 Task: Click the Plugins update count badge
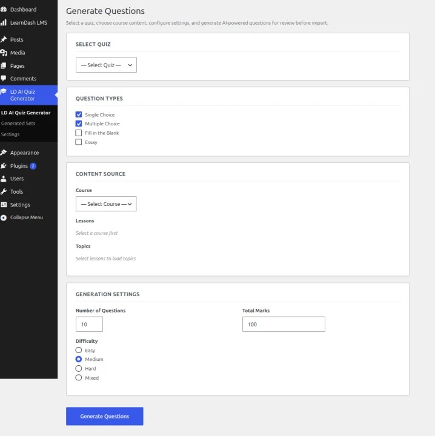33,166
